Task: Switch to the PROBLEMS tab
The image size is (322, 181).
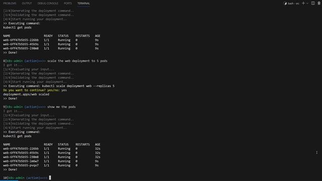Action: pyautogui.click(x=10, y=4)
